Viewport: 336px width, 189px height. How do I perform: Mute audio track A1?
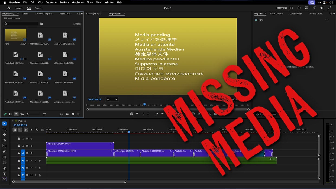[x=31, y=161]
